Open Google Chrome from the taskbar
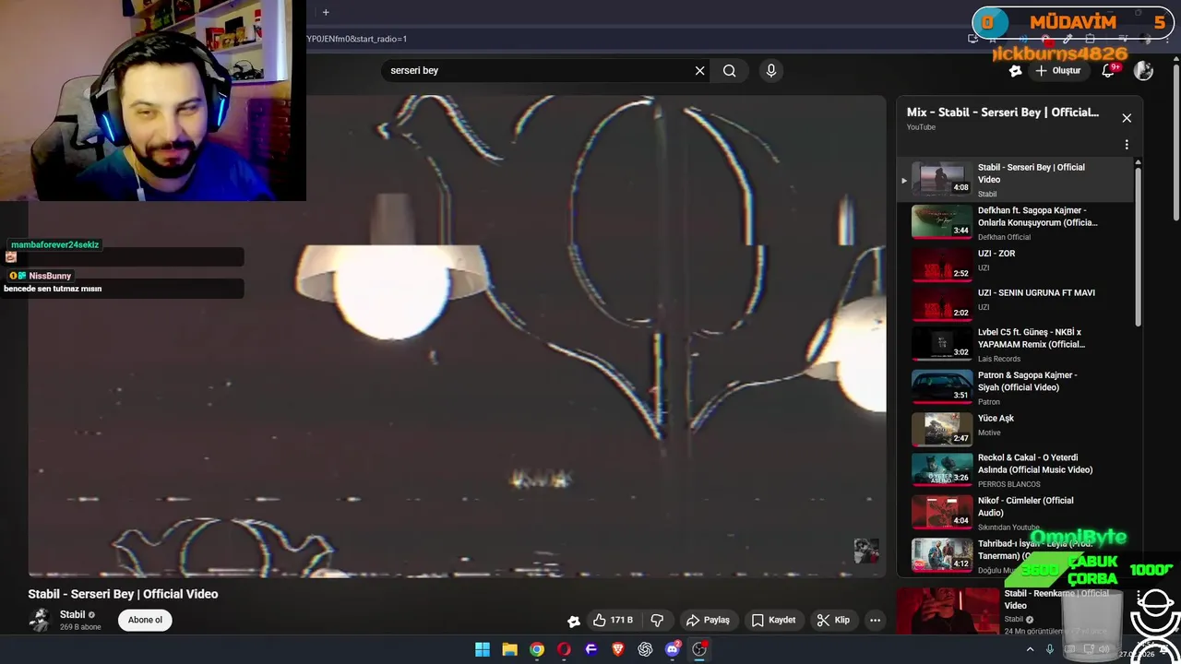This screenshot has width=1181, height=664. 537,649
